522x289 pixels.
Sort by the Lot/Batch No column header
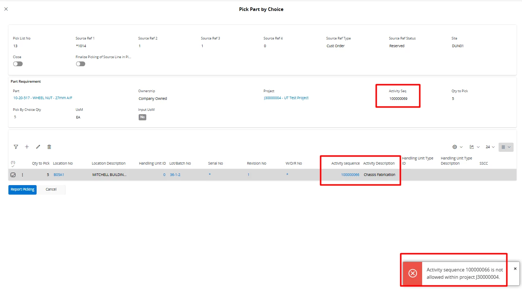(x=180, y=164)
